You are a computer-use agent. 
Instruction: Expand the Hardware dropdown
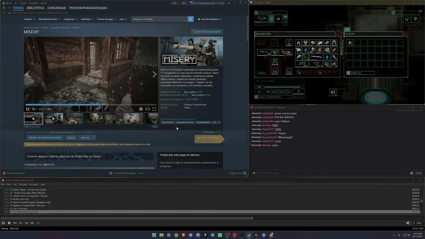[87, 19]
